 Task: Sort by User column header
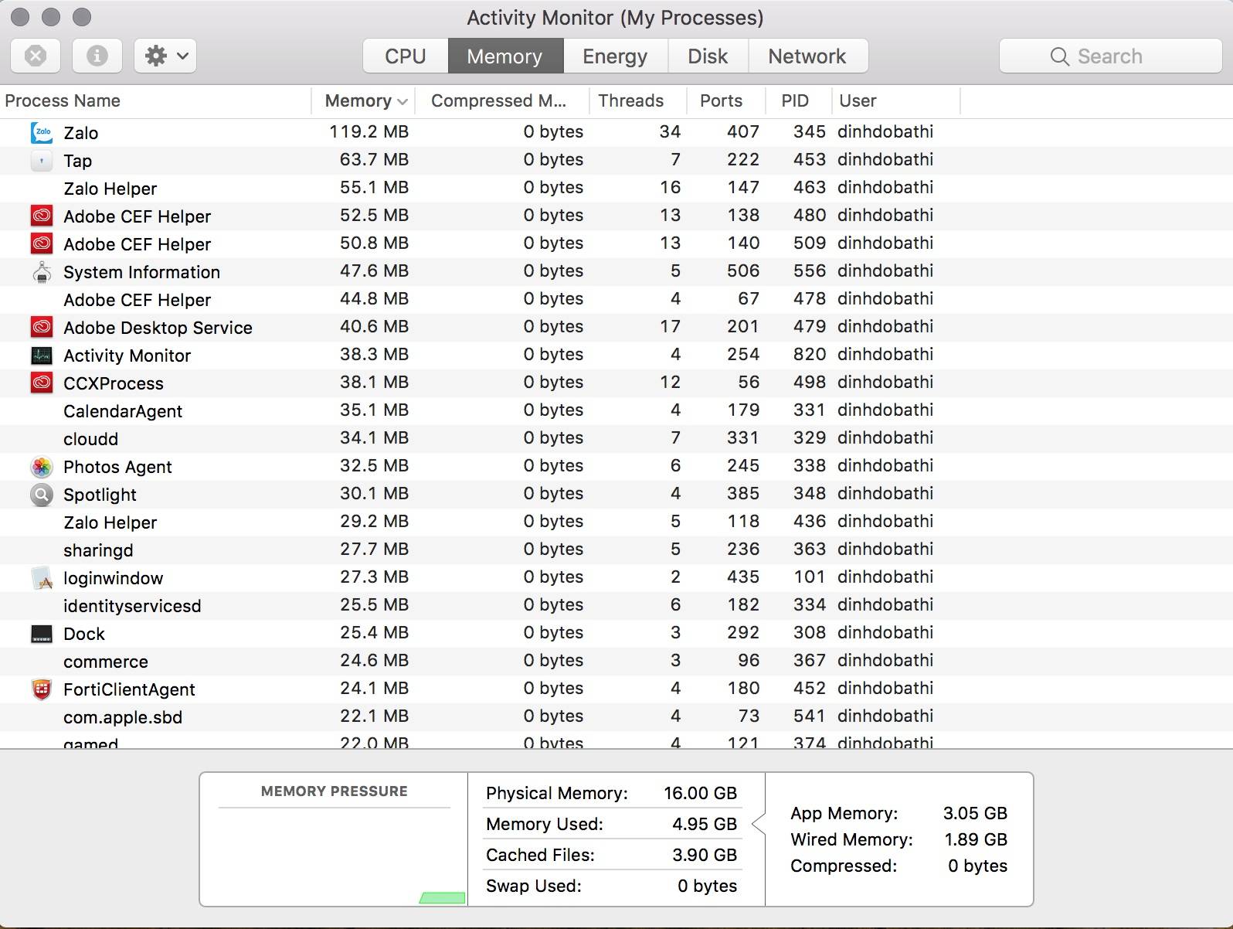(896, 100)
